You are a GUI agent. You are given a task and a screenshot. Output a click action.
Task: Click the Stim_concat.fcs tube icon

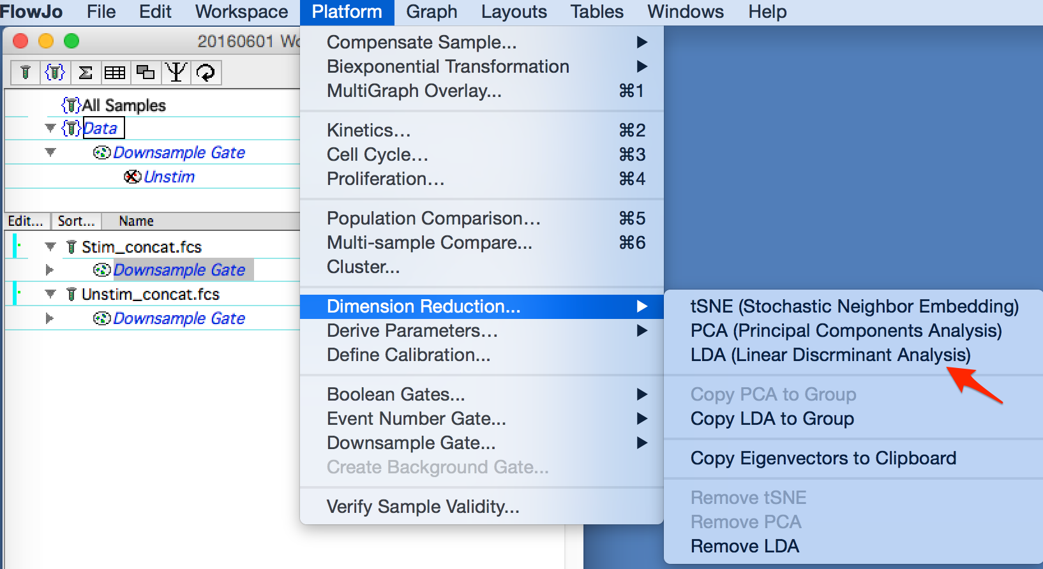coord(71,247)
